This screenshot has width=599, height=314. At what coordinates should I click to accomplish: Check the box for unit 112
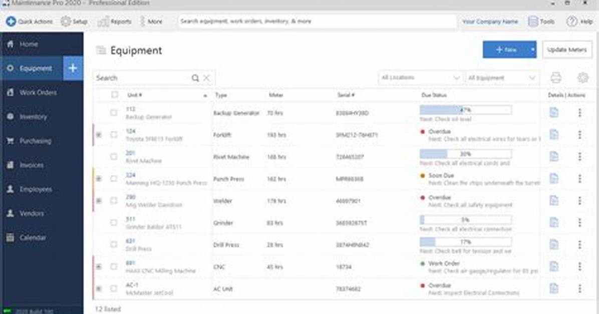(x=114, y=112)
